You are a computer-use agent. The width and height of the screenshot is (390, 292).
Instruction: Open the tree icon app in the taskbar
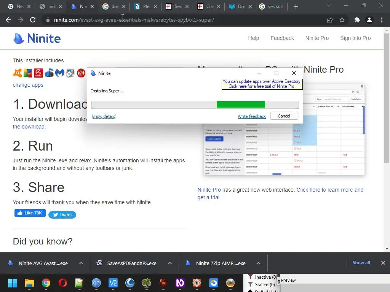tap(147, 283)
